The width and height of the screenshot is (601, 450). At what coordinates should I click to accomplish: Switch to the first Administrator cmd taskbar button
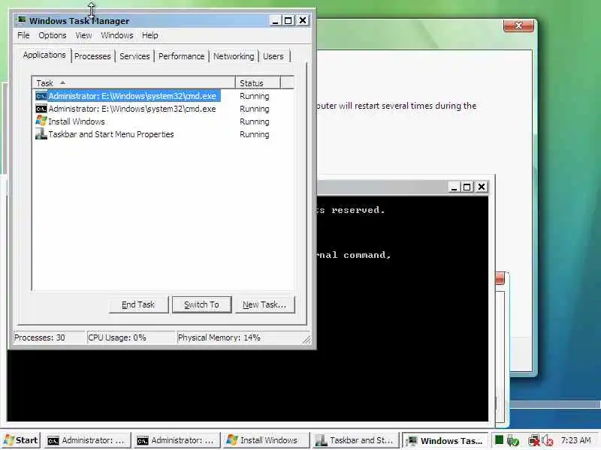86,440
